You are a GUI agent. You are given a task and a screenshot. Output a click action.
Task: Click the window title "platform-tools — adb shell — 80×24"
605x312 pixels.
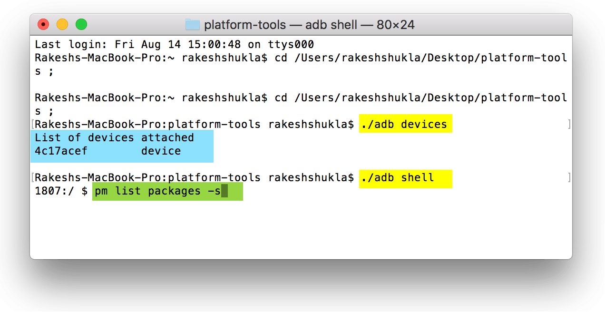coord(309,24)
